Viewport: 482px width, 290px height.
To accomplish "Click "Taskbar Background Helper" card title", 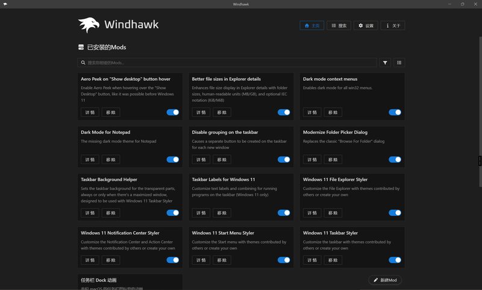I will [109, 180].
